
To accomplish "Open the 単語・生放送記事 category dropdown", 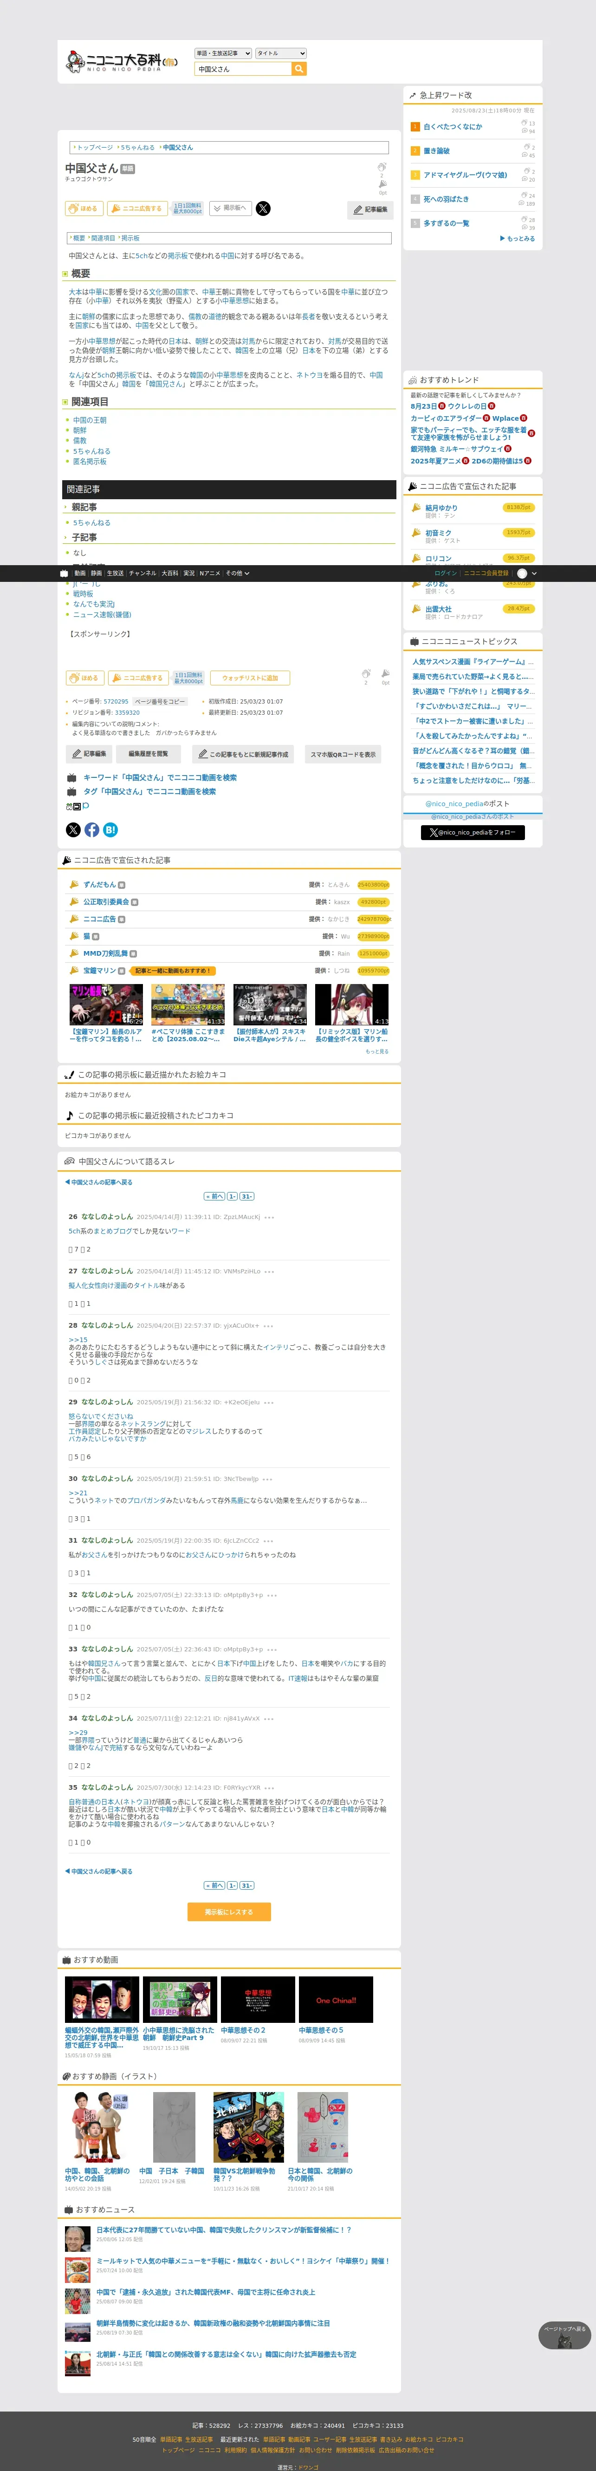I will (223, 54).
